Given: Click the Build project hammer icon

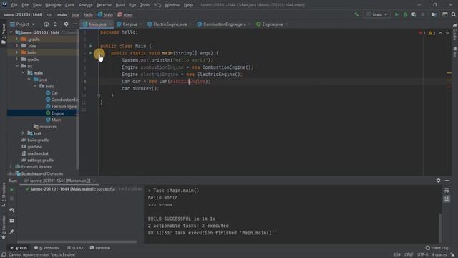Looking at the screenshot, I should (356, 14).
